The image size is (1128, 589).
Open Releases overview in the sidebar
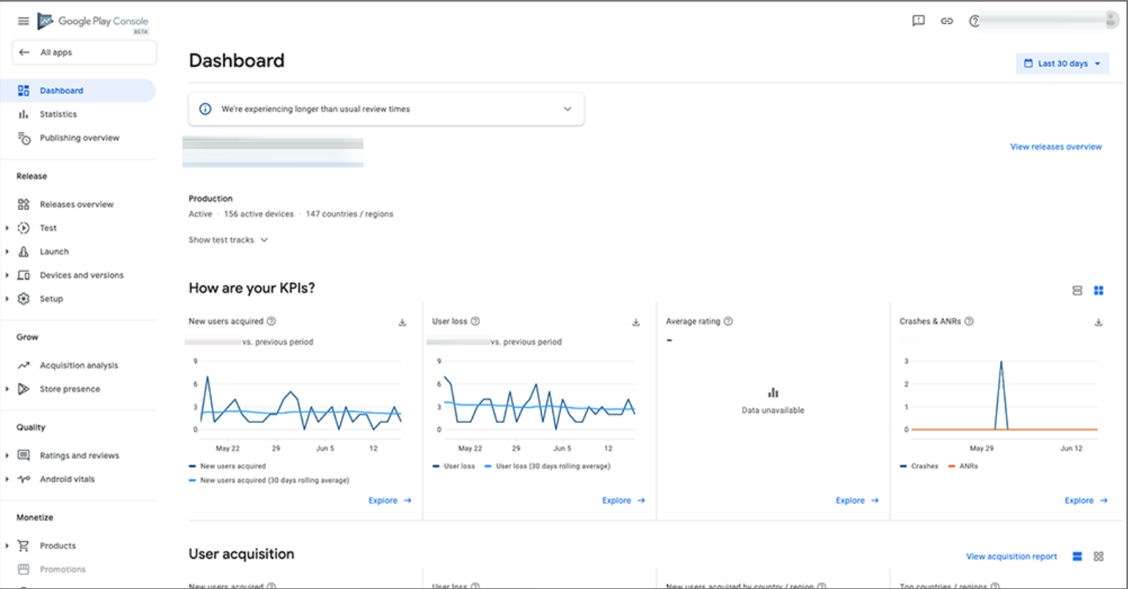click(x=78, y=204)
